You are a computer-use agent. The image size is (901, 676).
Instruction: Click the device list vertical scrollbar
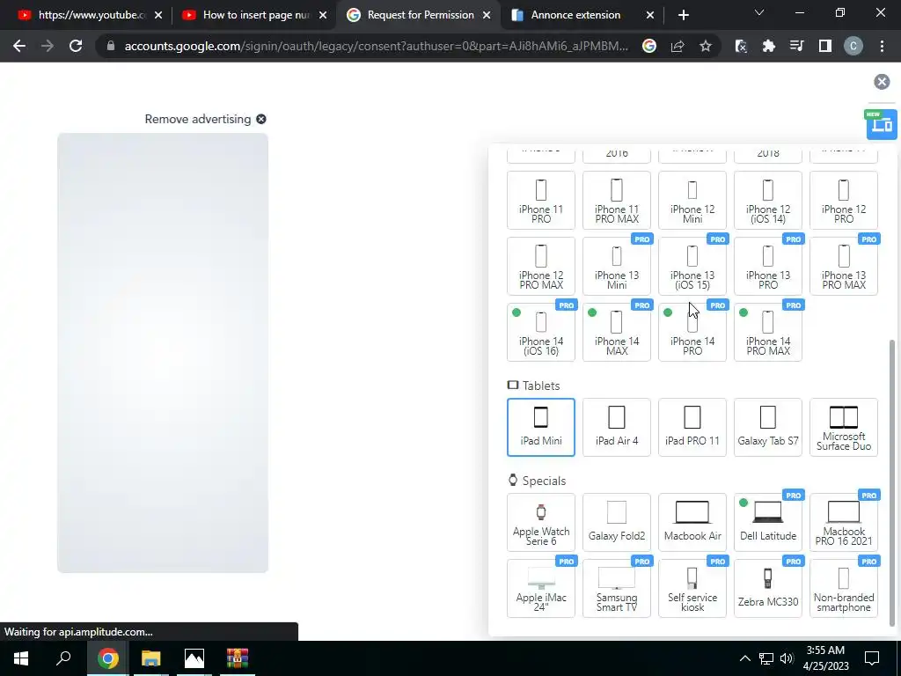[892, 483]
